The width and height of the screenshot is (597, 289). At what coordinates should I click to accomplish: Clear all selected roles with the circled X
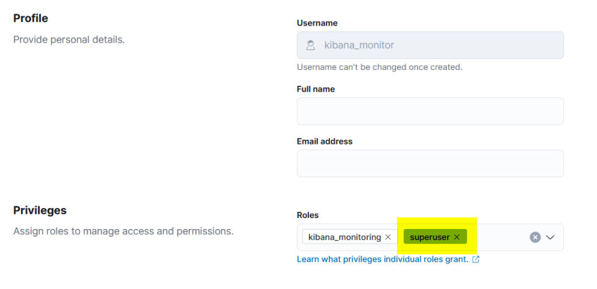(535, 237)
